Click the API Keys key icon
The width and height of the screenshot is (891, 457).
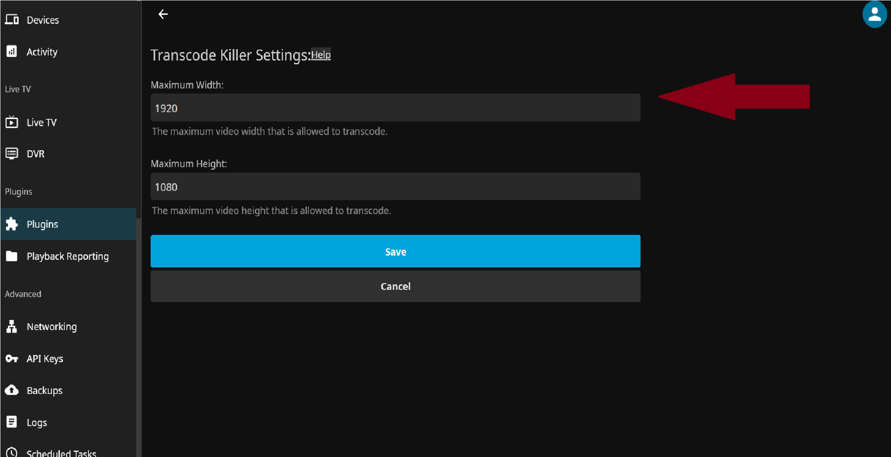(x=12, y=358)
